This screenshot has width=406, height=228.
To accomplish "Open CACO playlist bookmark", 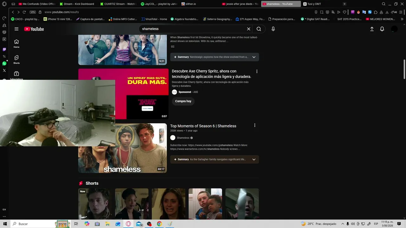I will pyautogui.click(x=25, y=19).
